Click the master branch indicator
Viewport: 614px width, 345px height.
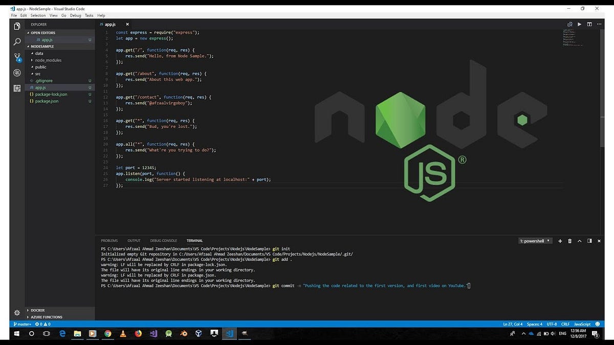[x=21, y=324]
